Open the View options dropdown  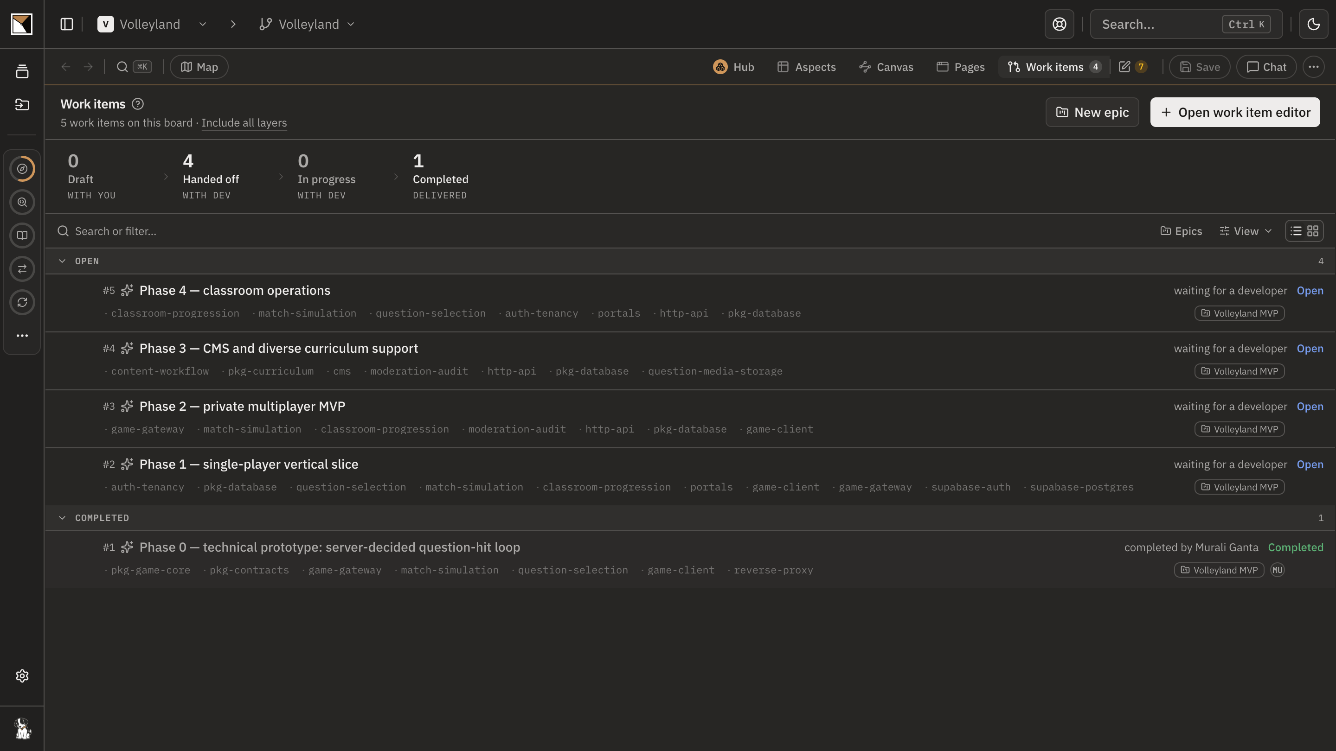pyautogui.click(x=1245, y=231)
